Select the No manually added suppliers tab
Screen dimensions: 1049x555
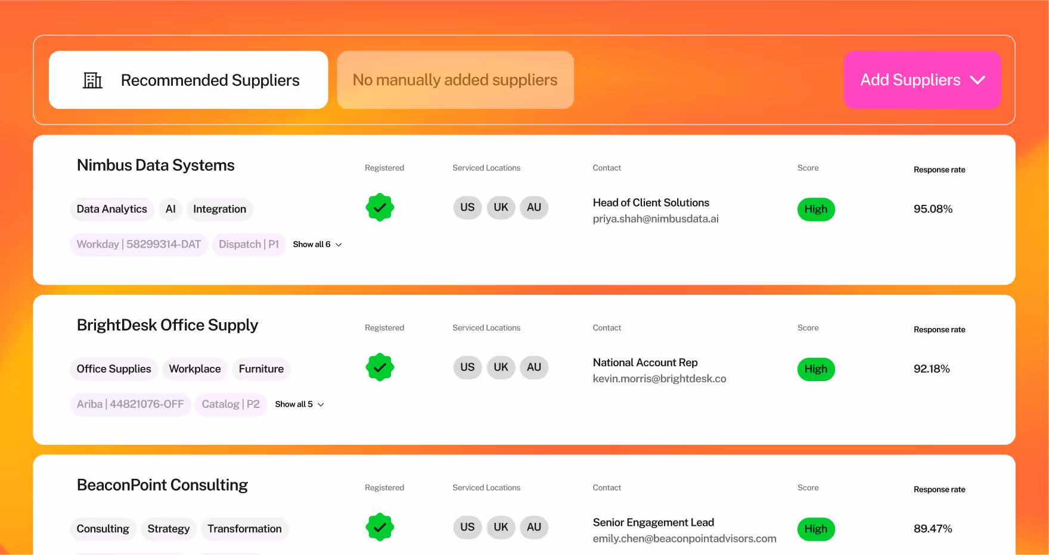455,80
